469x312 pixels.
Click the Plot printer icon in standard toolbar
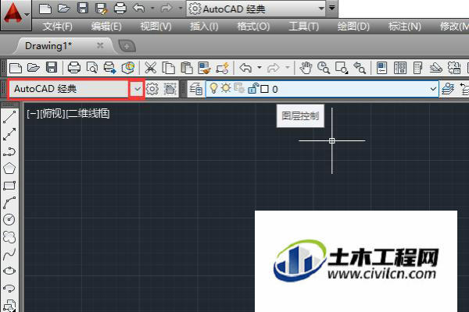pyautogui.click(x=74, y=68)
